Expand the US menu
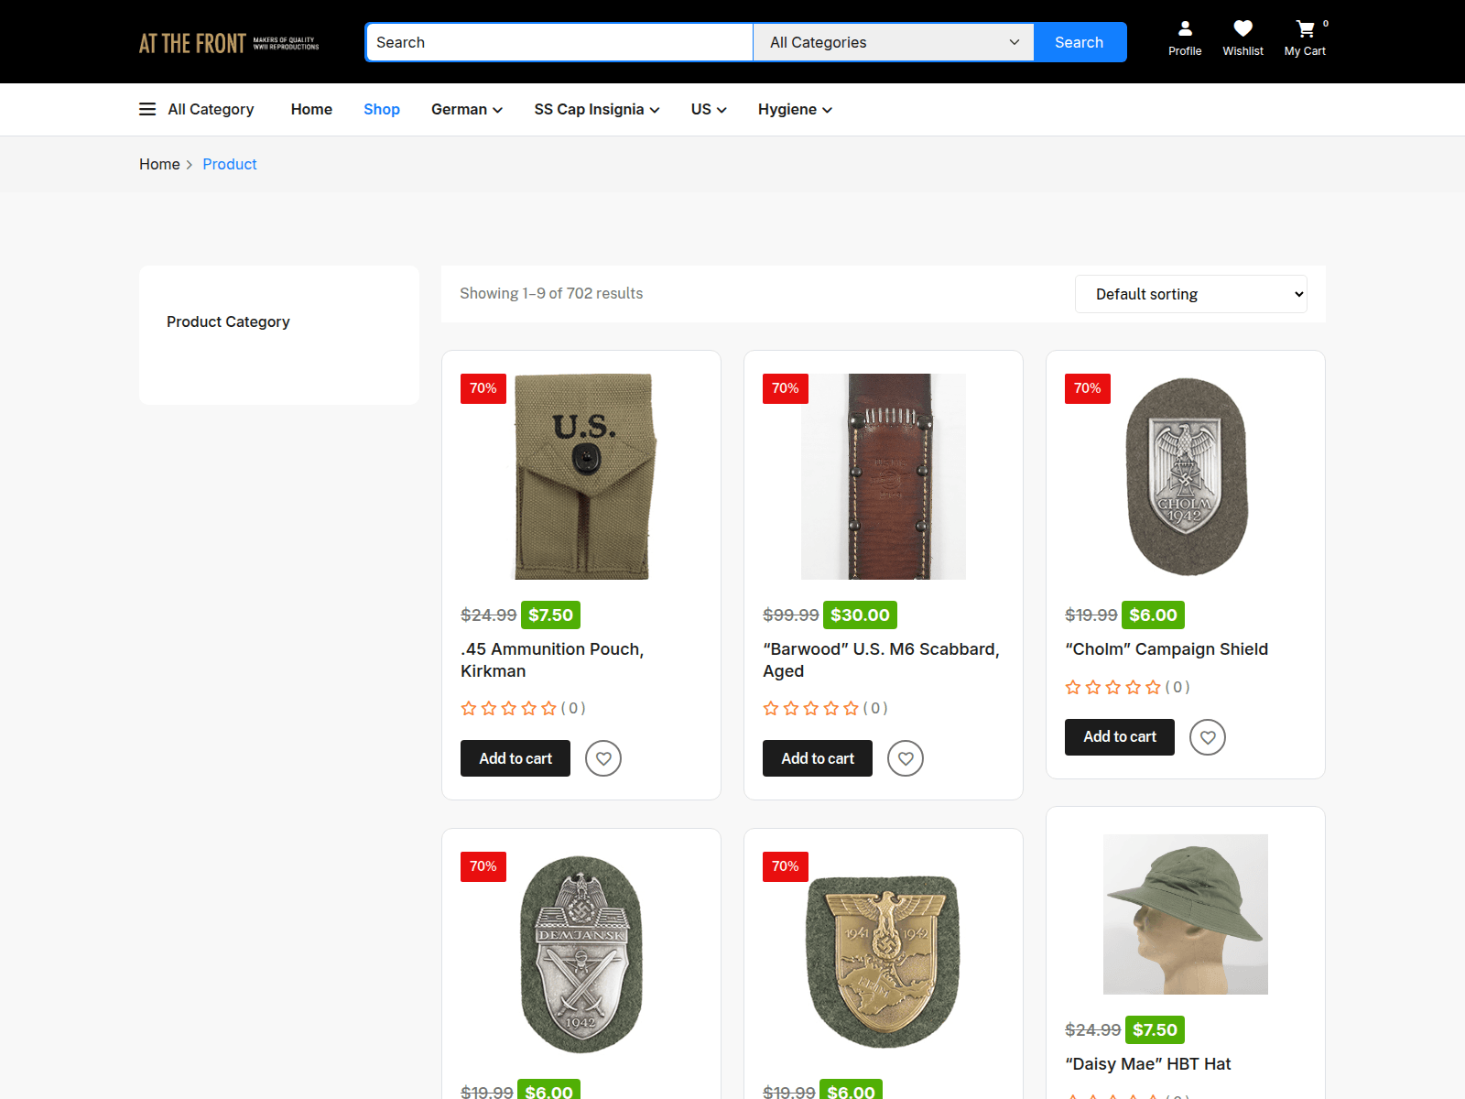1465x1099 pixels. coord(709,109)
